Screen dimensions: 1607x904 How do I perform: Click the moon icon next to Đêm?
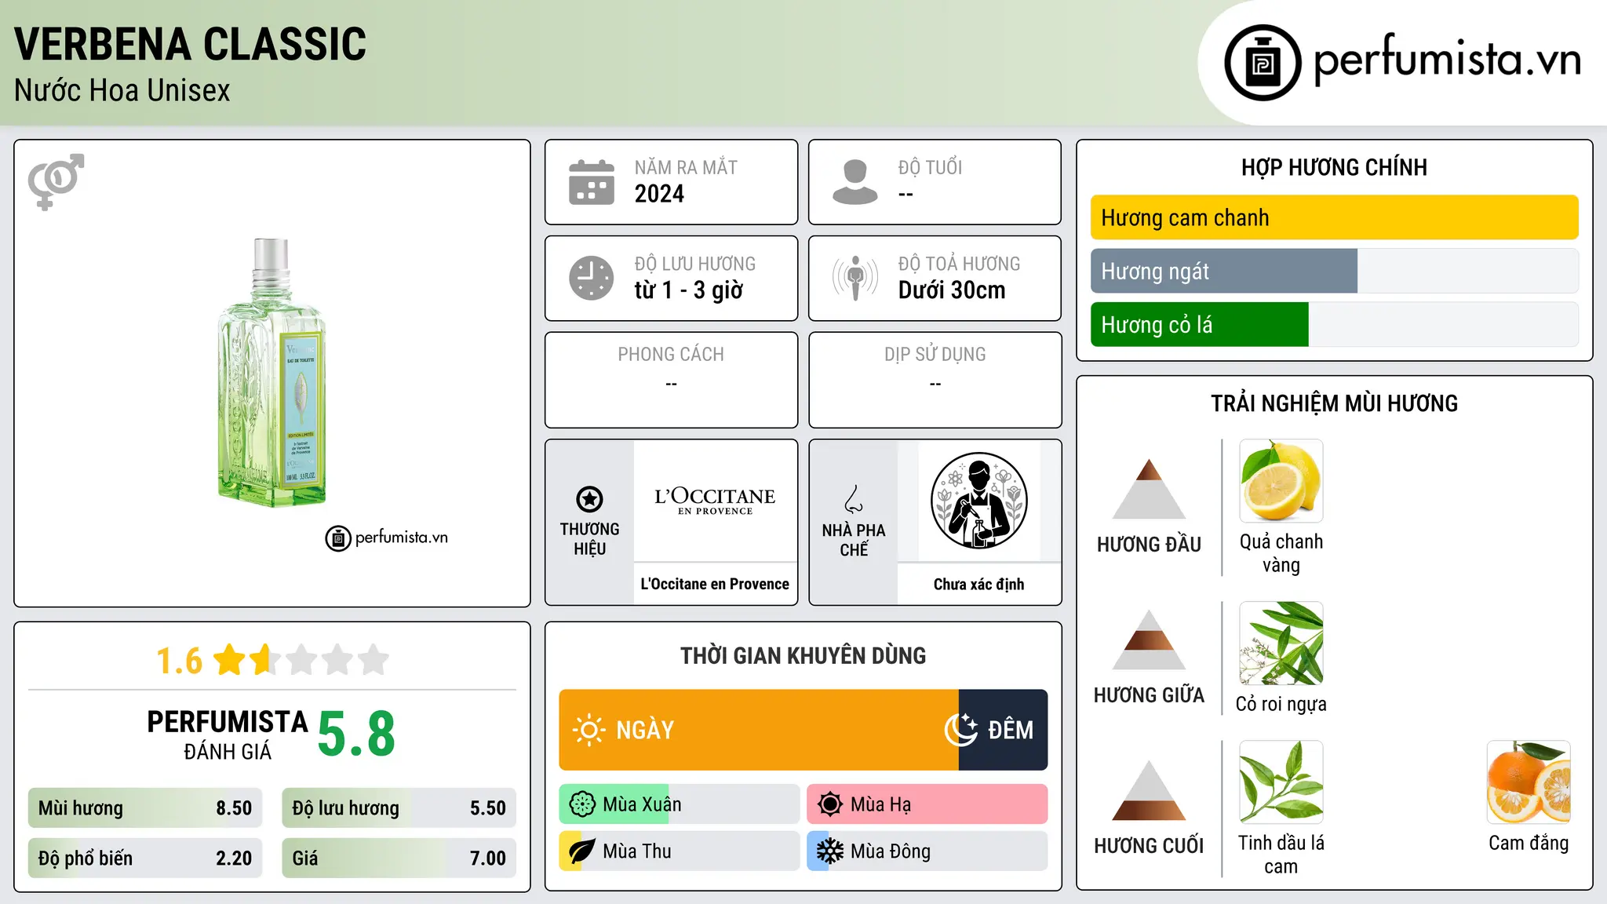961,730
